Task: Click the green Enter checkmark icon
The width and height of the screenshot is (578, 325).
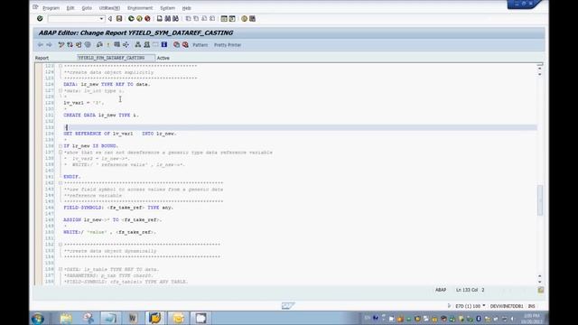Action: tap(40, 18)
